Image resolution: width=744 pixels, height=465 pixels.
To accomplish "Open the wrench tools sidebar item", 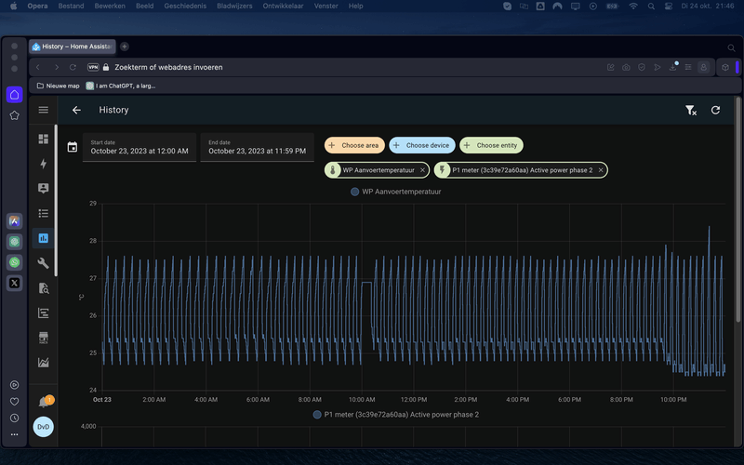I will point(43,263).
